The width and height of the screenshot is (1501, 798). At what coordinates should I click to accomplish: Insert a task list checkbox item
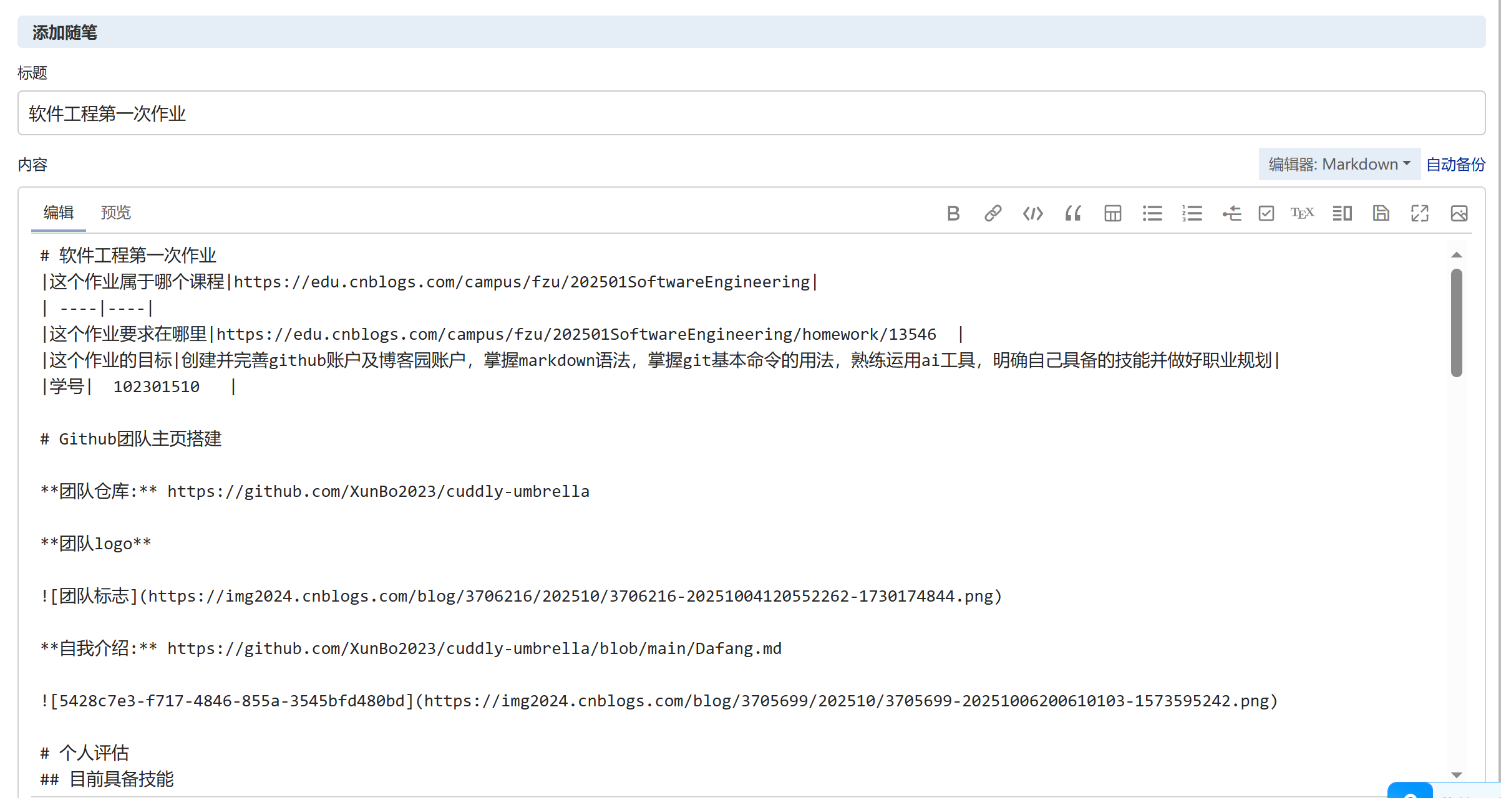pyautogui.click(x=1266, y=214)
